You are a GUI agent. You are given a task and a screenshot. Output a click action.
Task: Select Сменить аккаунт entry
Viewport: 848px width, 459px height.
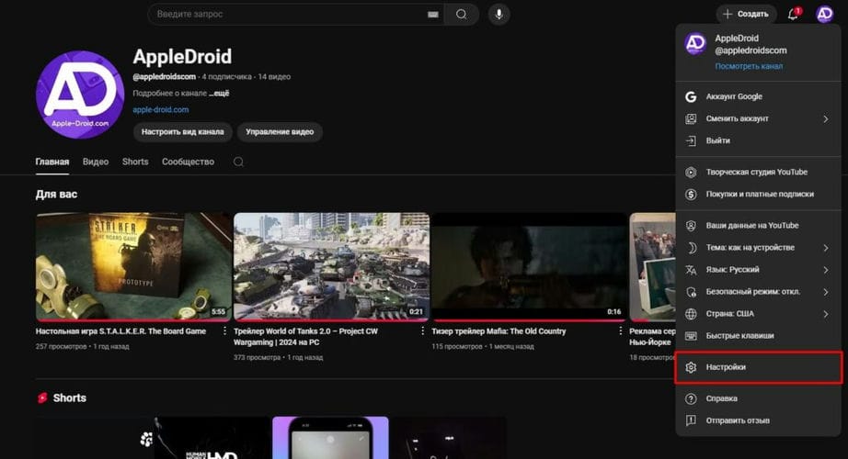(x=758, y=118)
